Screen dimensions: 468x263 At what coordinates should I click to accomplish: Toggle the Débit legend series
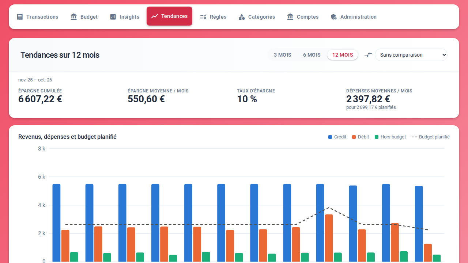361,137
